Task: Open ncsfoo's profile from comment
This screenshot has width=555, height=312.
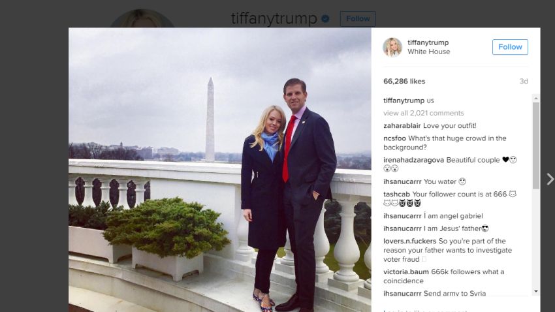Action: [394, 138]
